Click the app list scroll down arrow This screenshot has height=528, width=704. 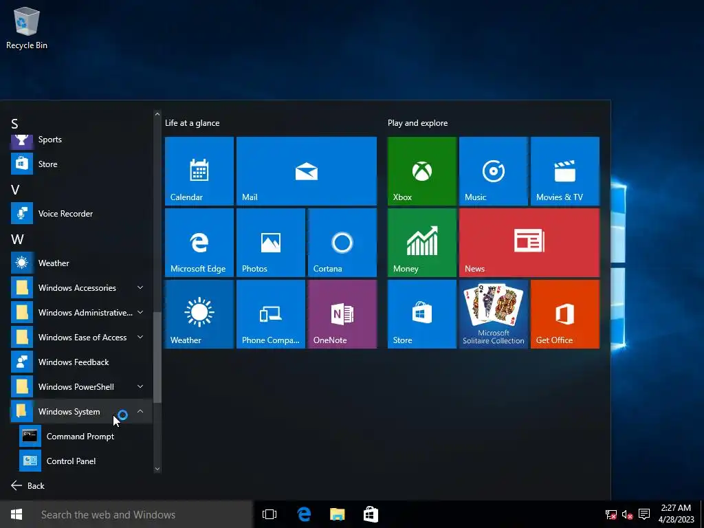tap(157, 469)
